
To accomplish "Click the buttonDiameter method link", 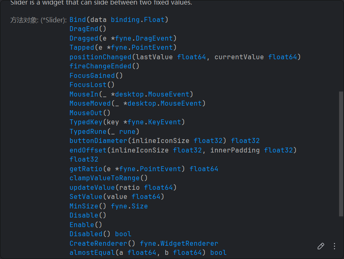I will (98, 140).
